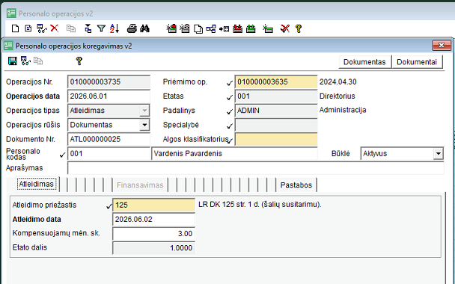The width and height of the screenshot is (455, 284).
Task: Click the main toolbar edit icon with glasses
Action: click(x=42, y=28)
